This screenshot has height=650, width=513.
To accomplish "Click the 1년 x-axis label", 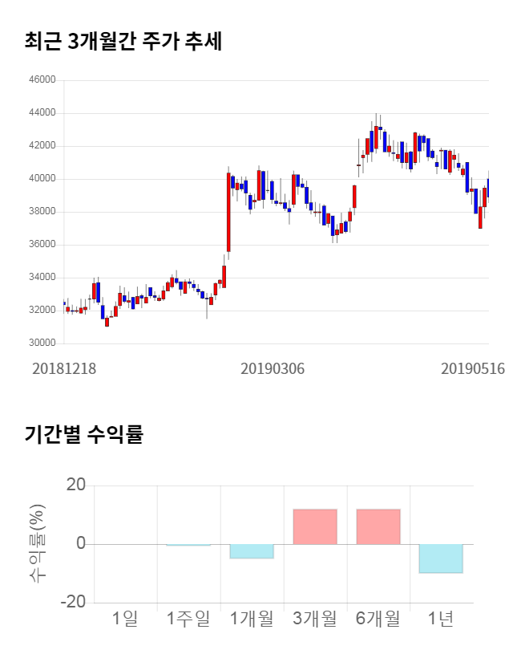I will point(441,618).
